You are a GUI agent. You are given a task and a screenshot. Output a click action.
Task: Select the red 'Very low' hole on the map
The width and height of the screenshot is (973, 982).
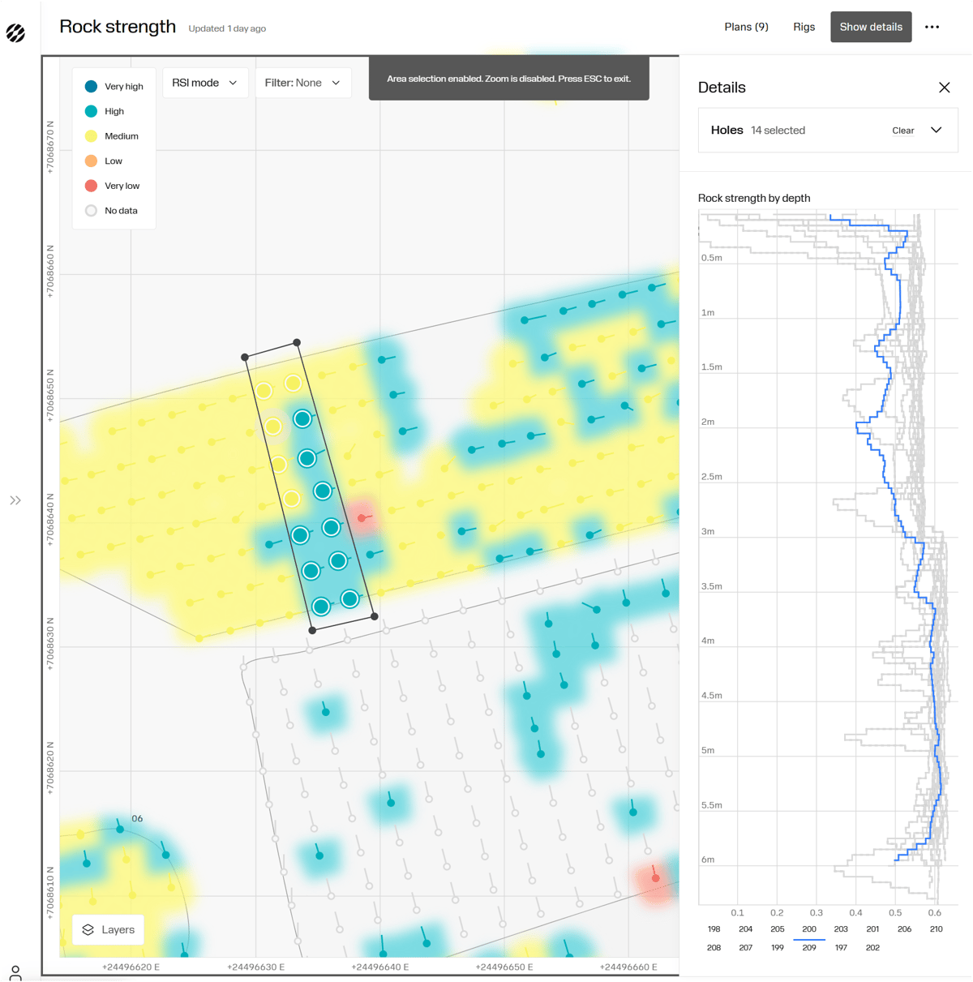(x=362, y=517)
